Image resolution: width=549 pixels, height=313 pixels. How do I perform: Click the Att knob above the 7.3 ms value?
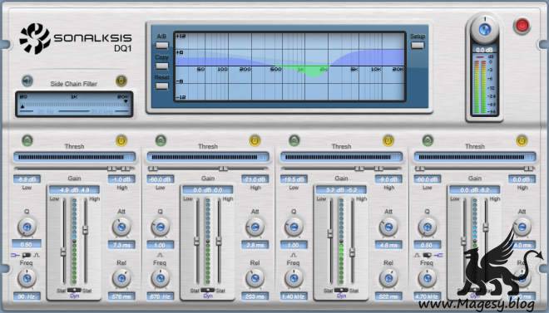pyautogui.click(x=121, y=227)
